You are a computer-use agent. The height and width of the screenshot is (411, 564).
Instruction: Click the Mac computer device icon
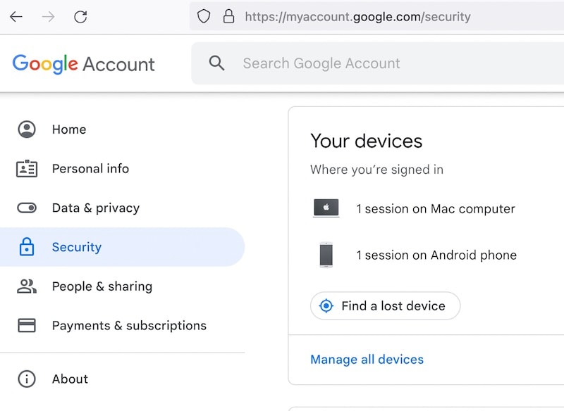click(x=326, y=208)
